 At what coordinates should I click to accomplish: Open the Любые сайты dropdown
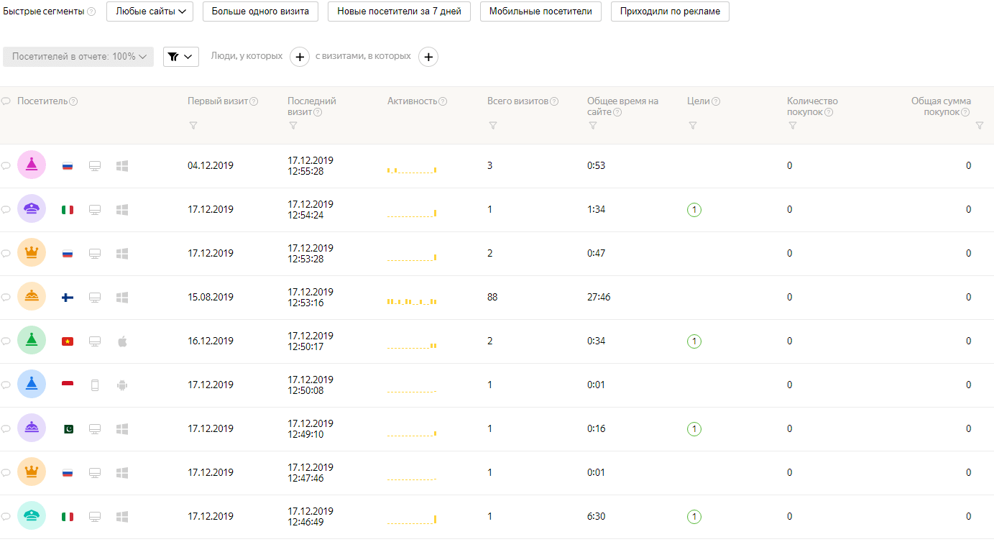point(149,12)
